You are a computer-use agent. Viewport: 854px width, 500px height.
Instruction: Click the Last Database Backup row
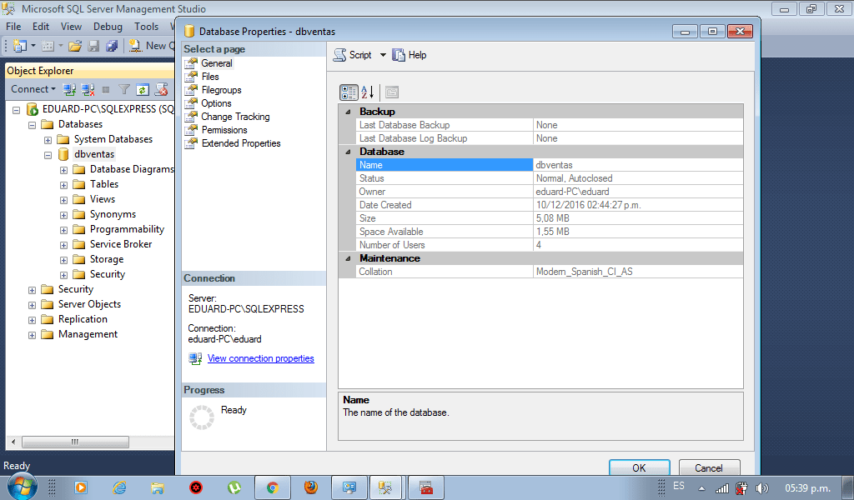coord(550,125)
